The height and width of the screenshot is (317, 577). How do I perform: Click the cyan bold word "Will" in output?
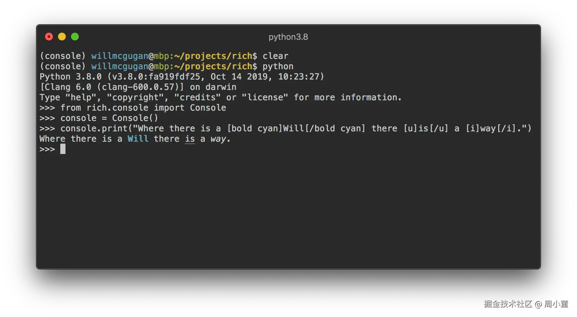(x=138, y=139)
